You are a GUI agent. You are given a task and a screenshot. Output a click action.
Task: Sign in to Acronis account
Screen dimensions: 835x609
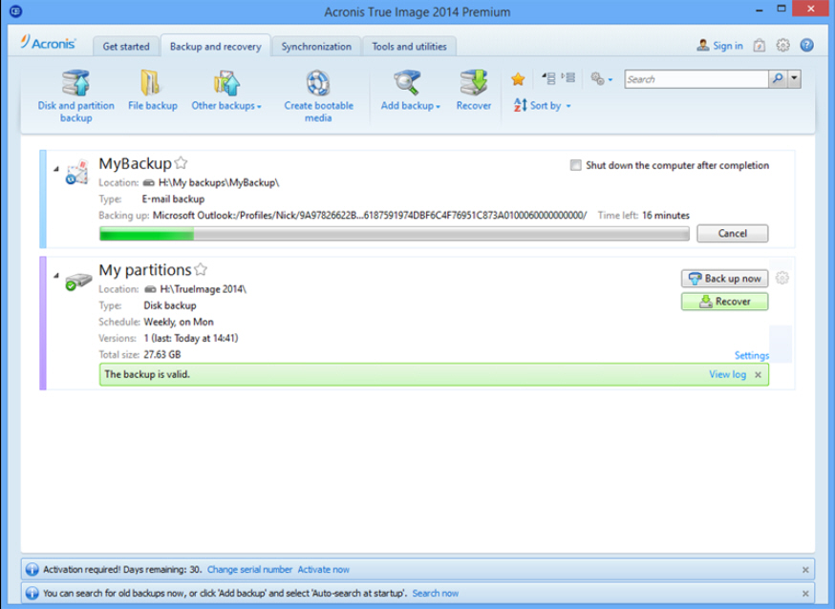719,46
